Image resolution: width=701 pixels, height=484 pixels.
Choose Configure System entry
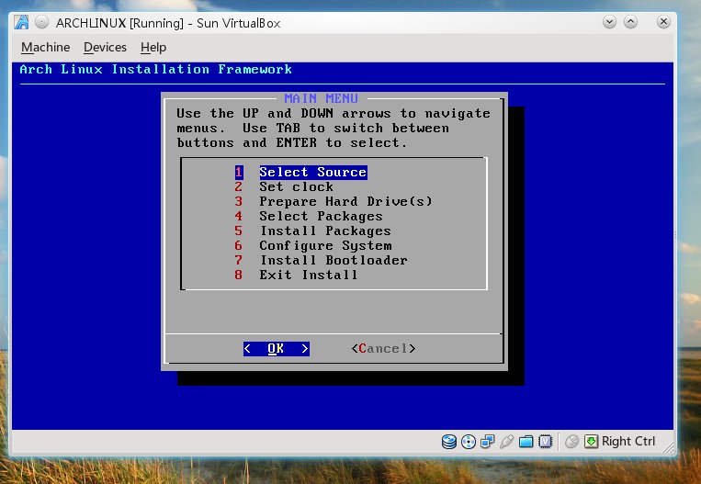[313, 246]
